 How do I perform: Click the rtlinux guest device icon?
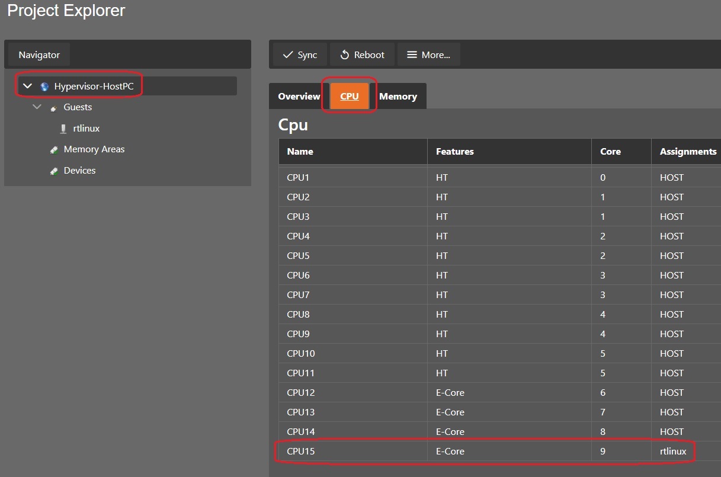pyautogui.click(x=63, y=129)
